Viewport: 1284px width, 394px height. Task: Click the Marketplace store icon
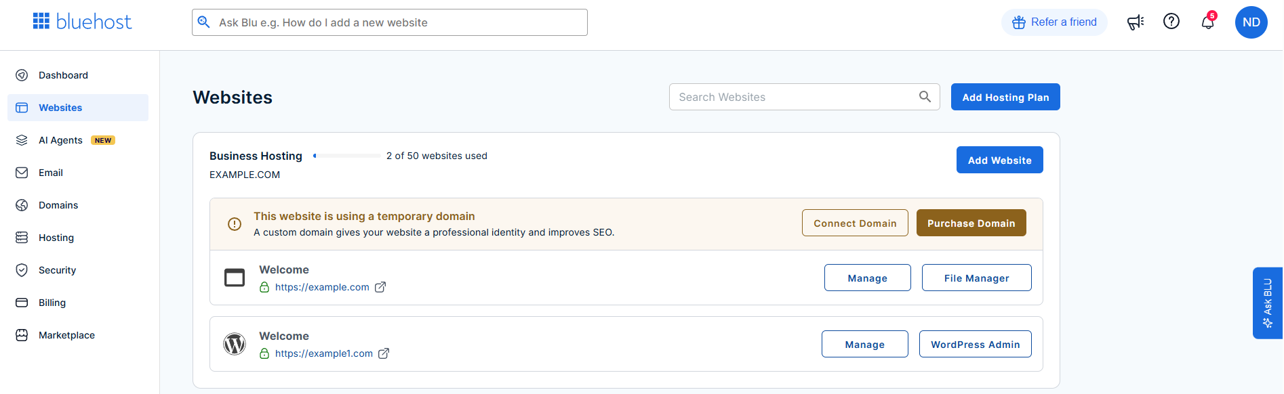(22, 335)
